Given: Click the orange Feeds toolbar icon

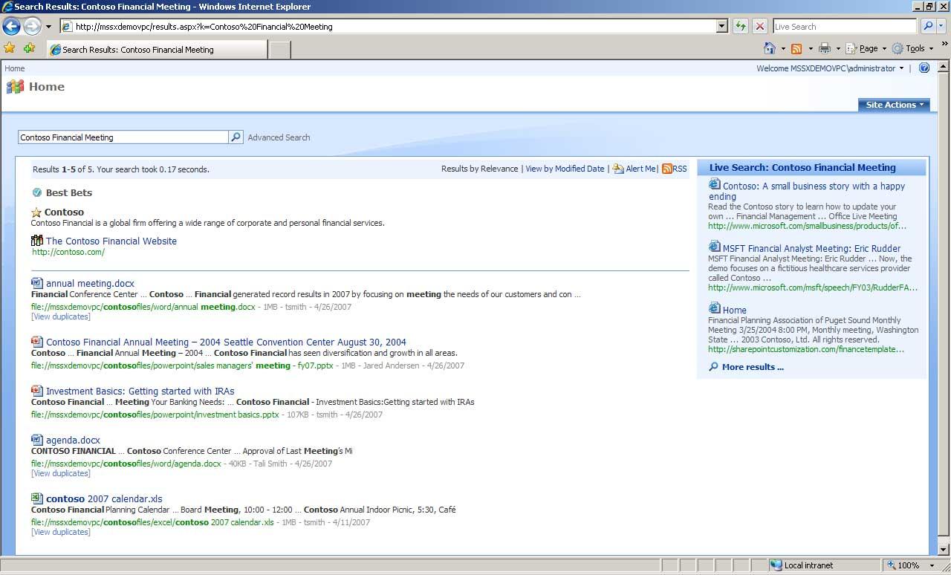Looking at the screenshot, I should (x=796, y=48).
